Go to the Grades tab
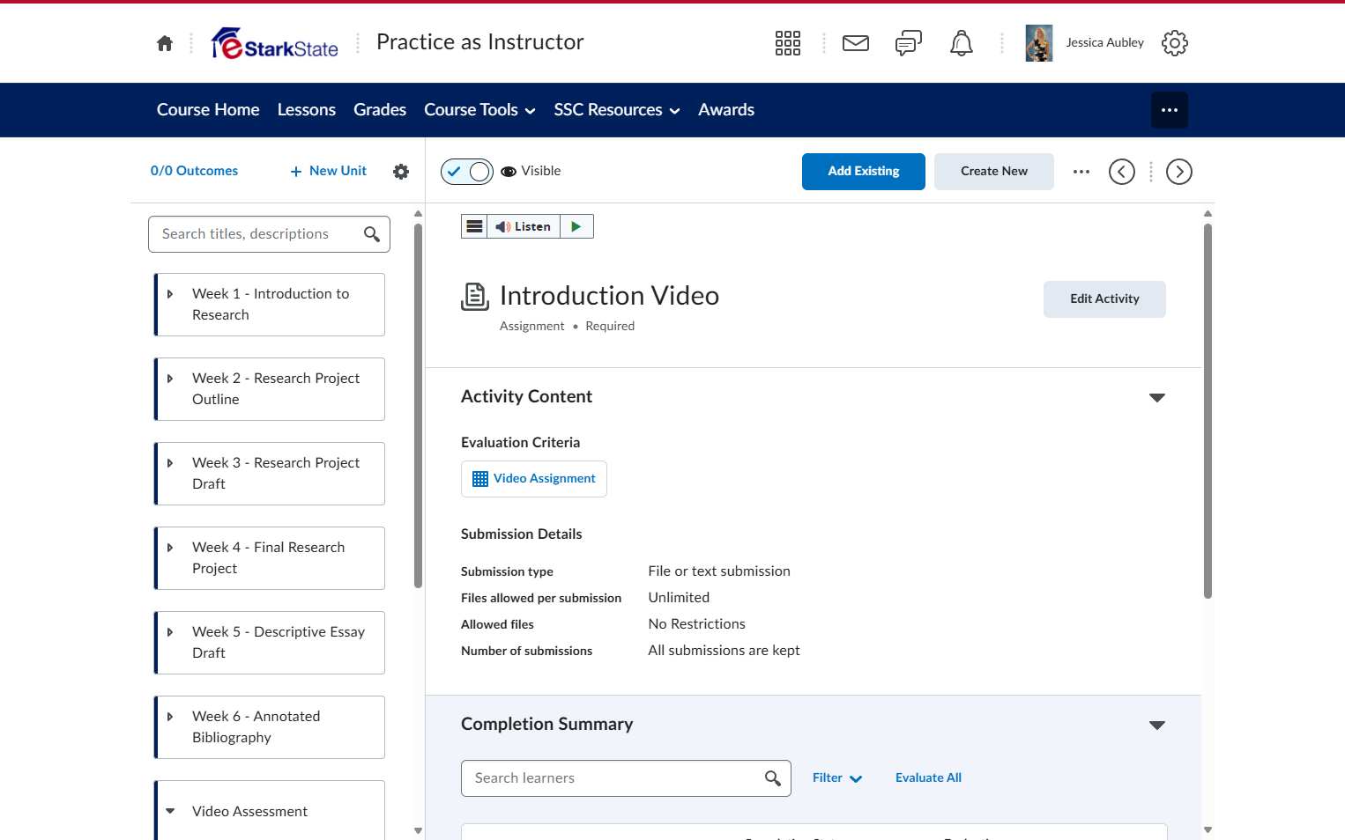The width and height of the screenshot is (1345, 840). (x=380, y=110)
